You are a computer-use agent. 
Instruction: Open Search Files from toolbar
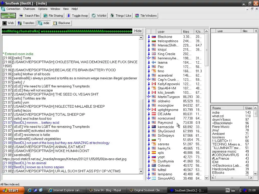[x=29, y=16]
